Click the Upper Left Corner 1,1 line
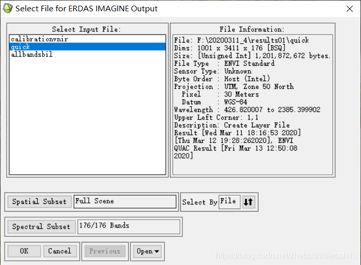Viewport: 361px width, 265px height. pyautogui.click(x=216, y=118)
